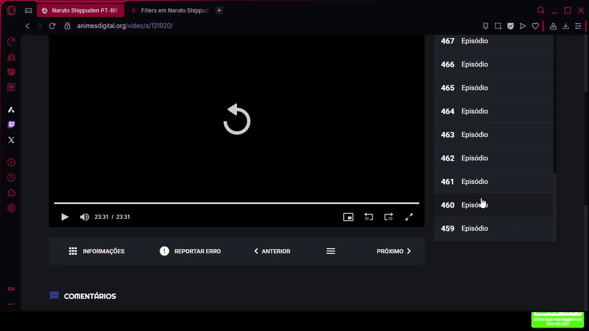The width and height of the screenshot is (589, 331).
Task: Select Episódio 459 in list
Action: (493, 228)
